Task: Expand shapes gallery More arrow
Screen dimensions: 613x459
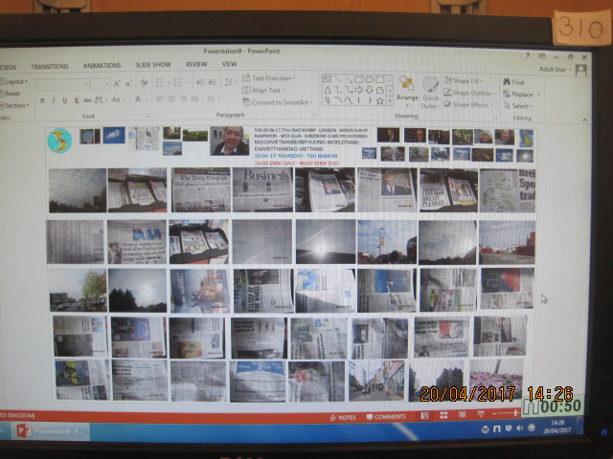Action: [390, 101]
